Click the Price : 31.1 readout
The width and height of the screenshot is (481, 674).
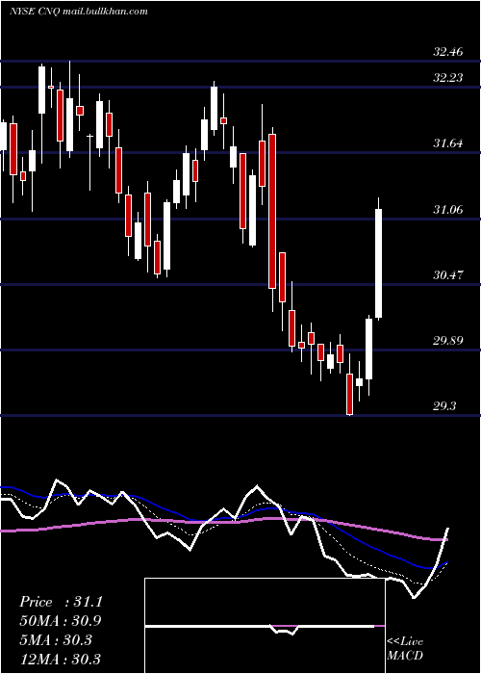coord(61,602)
